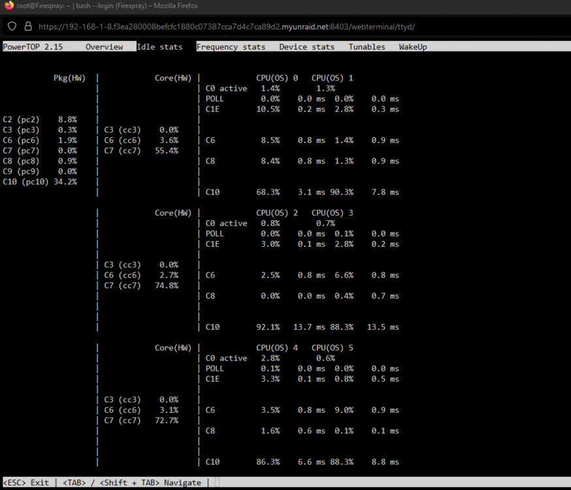571x490 pixels.
Task: Click the Pkg(HW) column header
Action: (x=69, y=78)
